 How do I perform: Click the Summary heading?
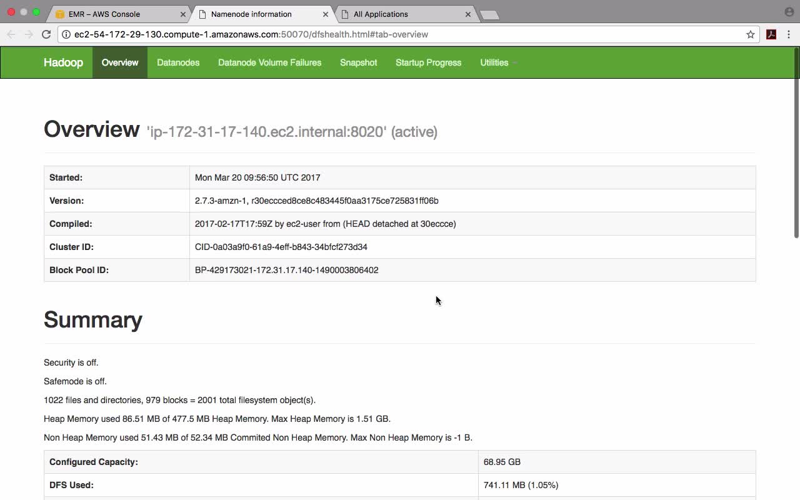coord(93,319)
